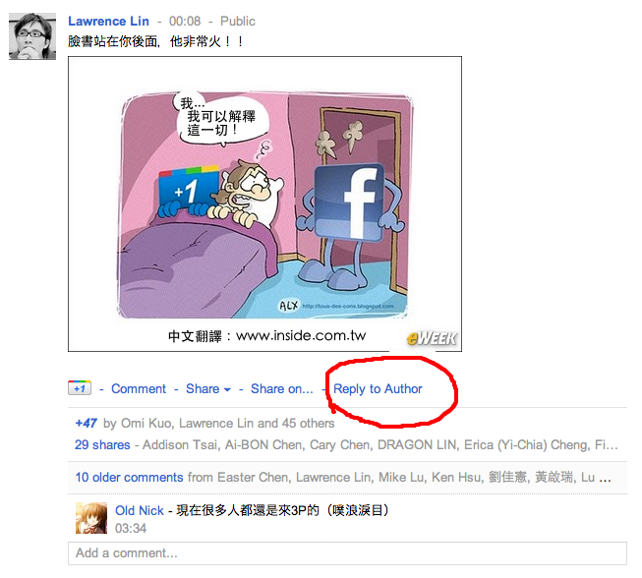Image resolution: width=642 pixels, height=578 pixels.
Task: Click Reply to Author
Action: pyautogui.click(x=378, y=388)
